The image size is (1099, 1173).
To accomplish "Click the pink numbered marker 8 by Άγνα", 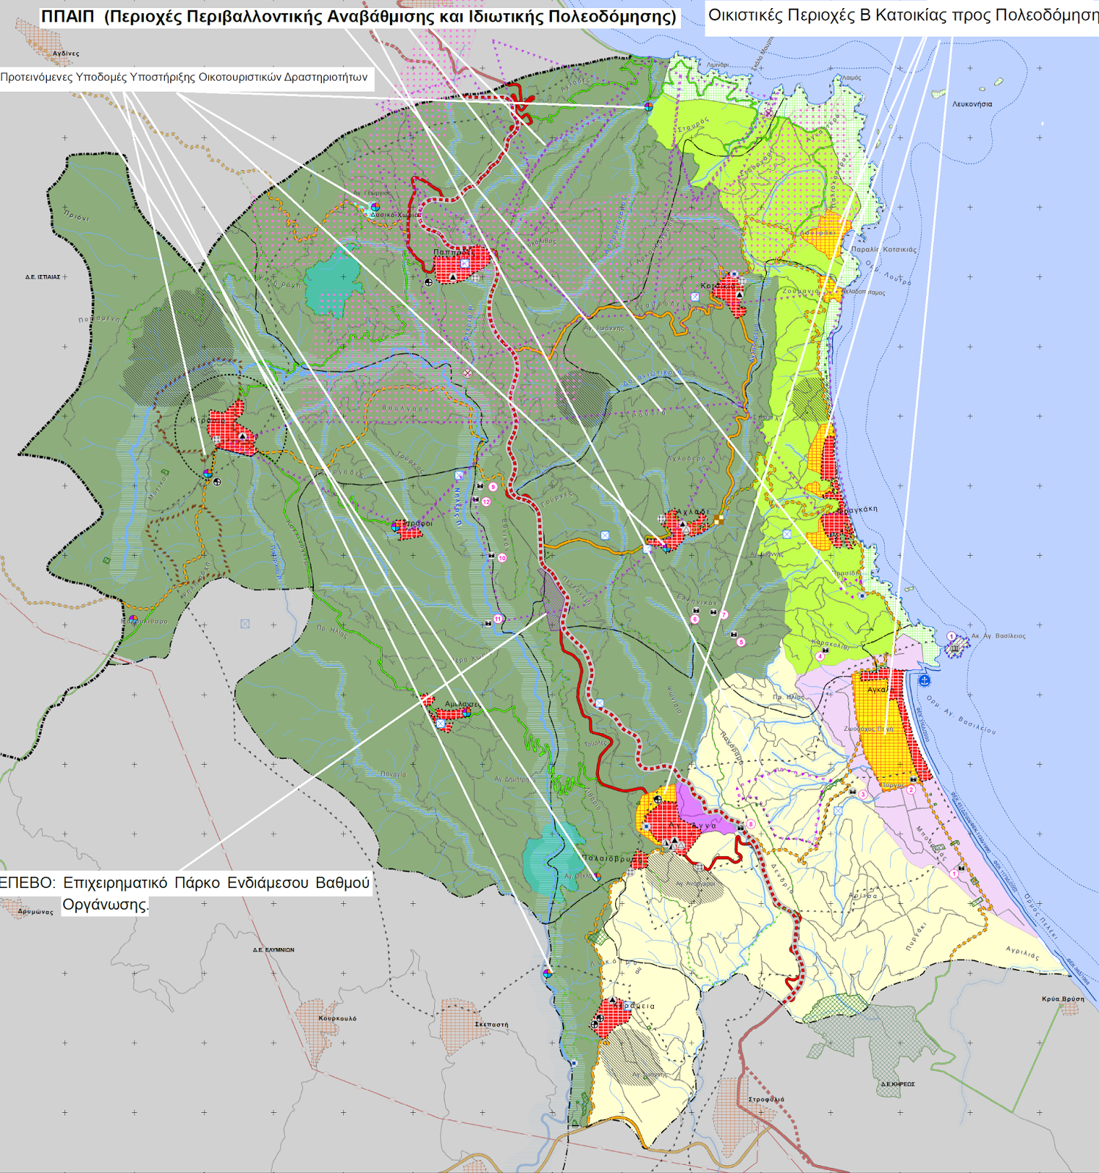I will coord(751,824).
